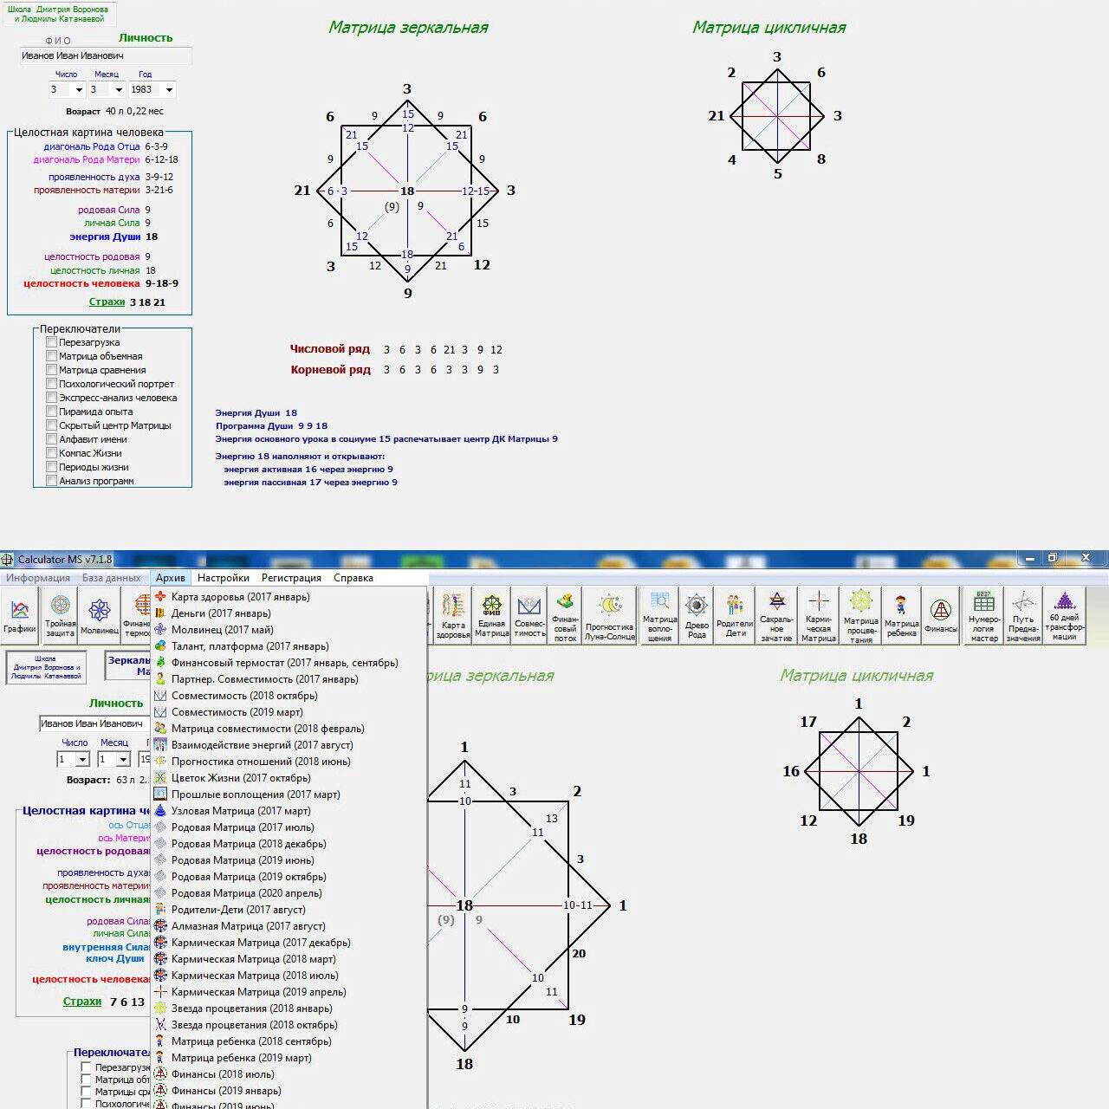This screenshot has height=1109, width=1109.
Task: Click the upper Страхи link
Action: point(107,302)
